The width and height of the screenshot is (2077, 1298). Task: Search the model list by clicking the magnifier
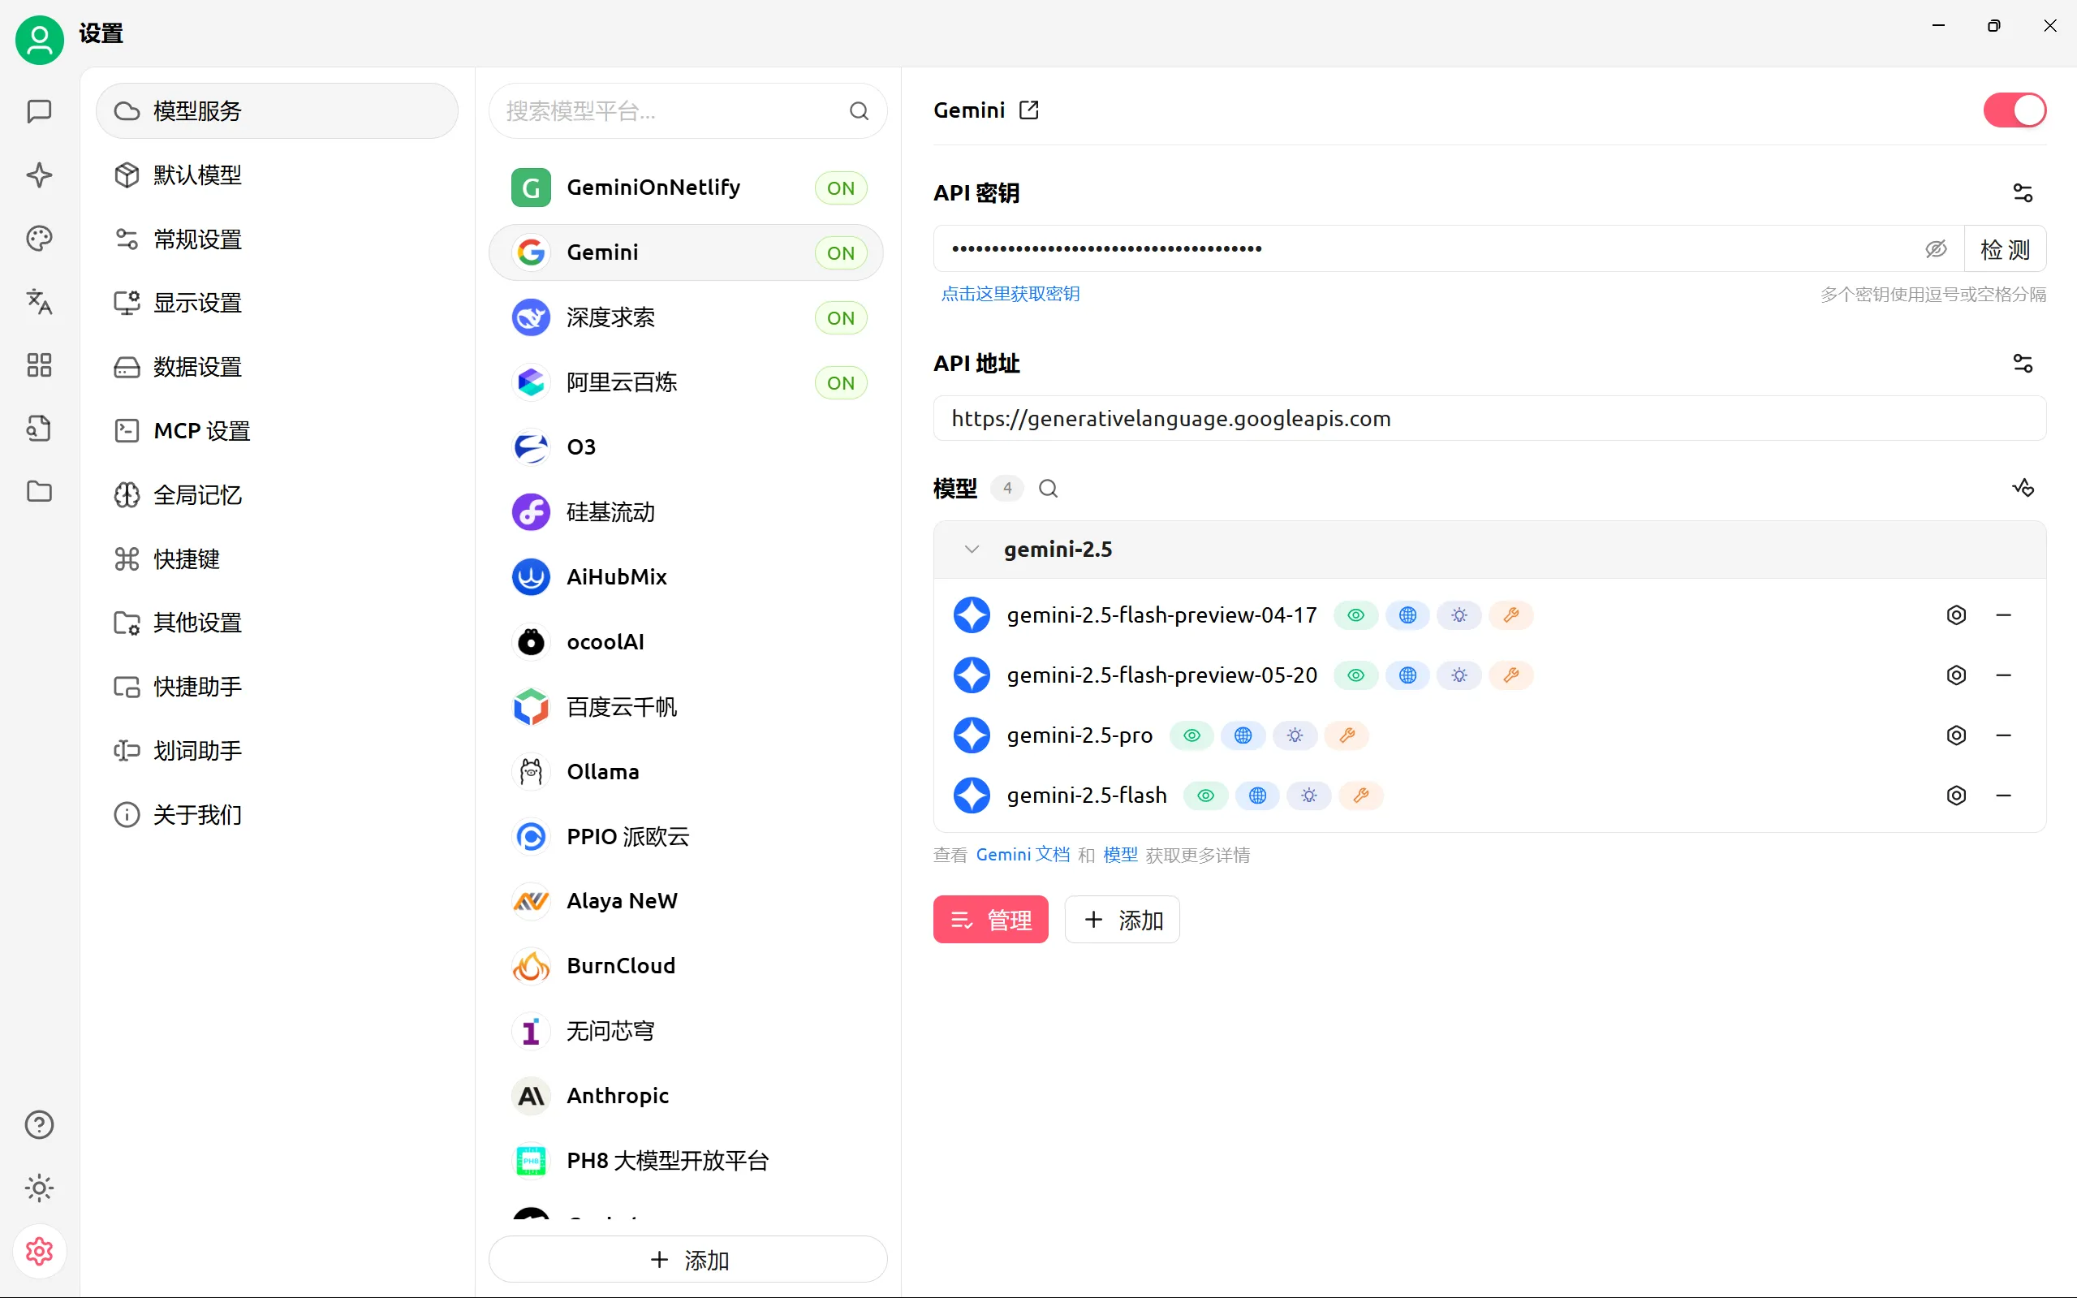[x=1048, y=489]
